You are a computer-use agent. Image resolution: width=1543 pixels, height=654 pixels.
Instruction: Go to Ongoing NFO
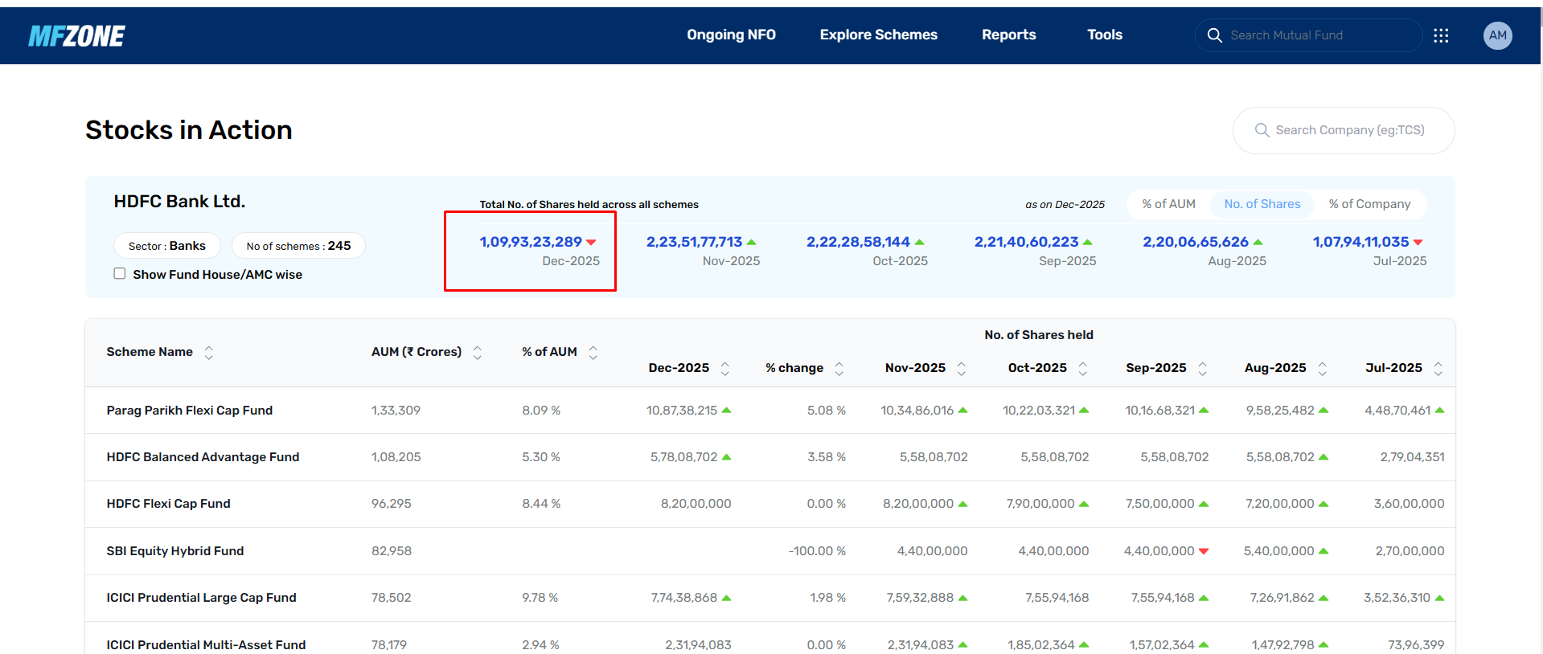[x=731, y=35]
